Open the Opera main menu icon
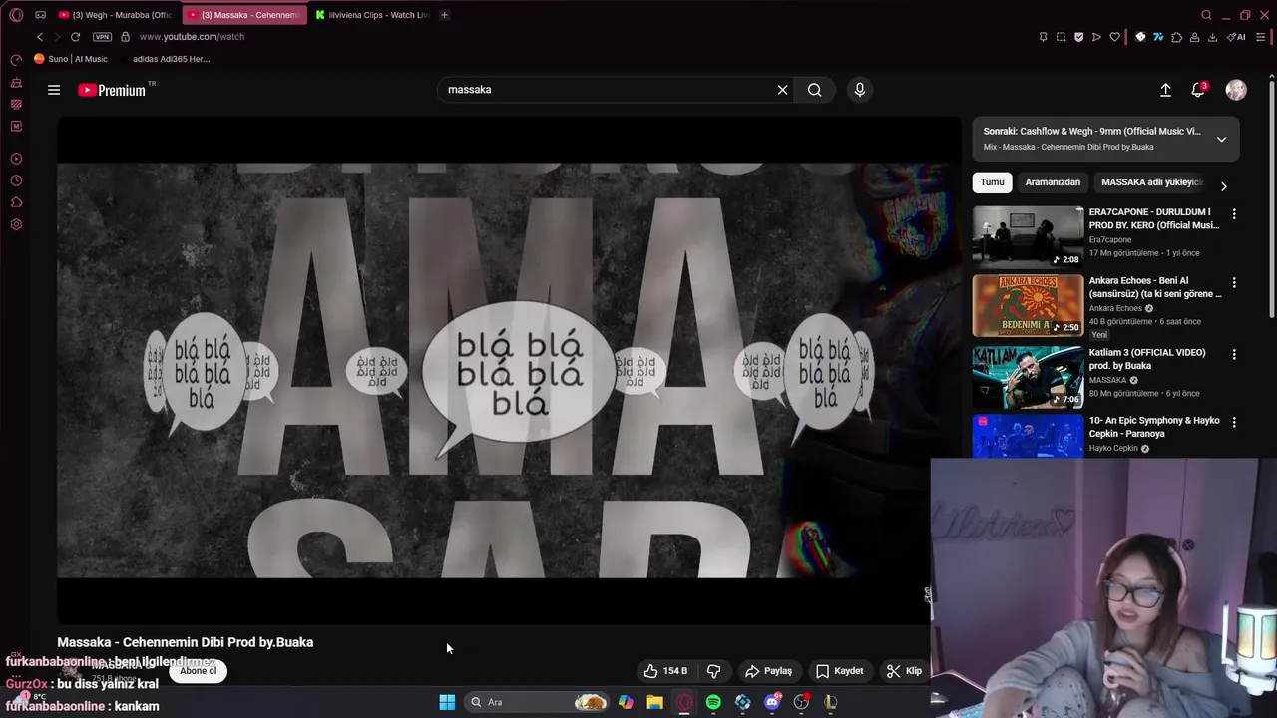The image size is (1277, 718). coord(16,15)
